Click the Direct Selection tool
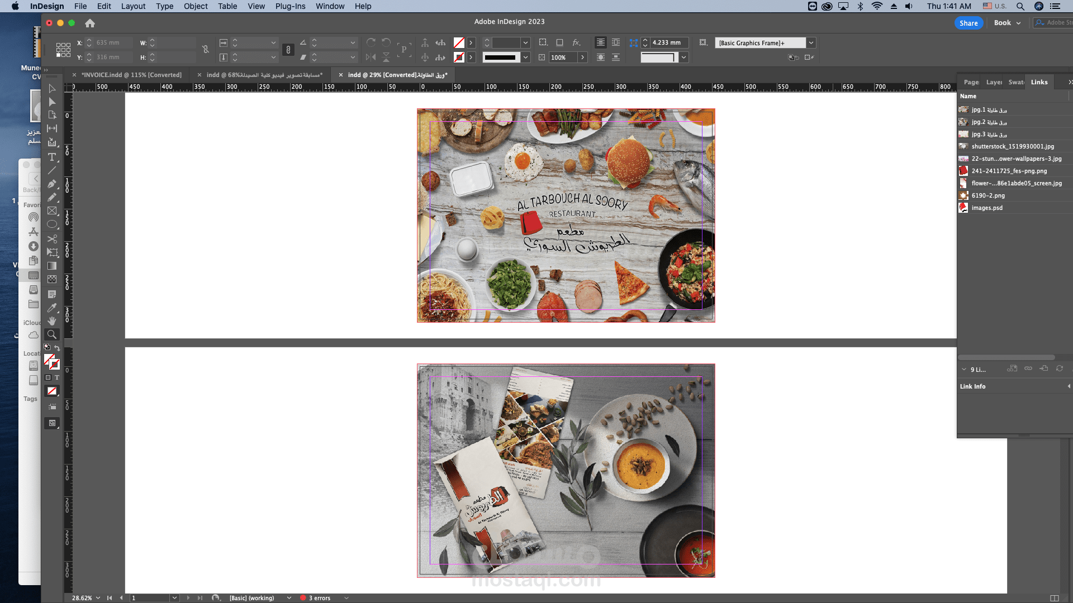 click(52, 102)
